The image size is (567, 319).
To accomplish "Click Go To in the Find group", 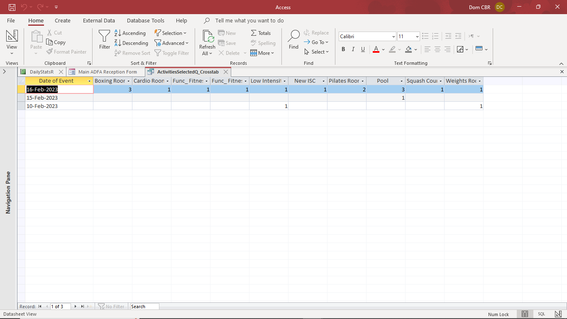I will pyautogui.click(x=316, y=42).
